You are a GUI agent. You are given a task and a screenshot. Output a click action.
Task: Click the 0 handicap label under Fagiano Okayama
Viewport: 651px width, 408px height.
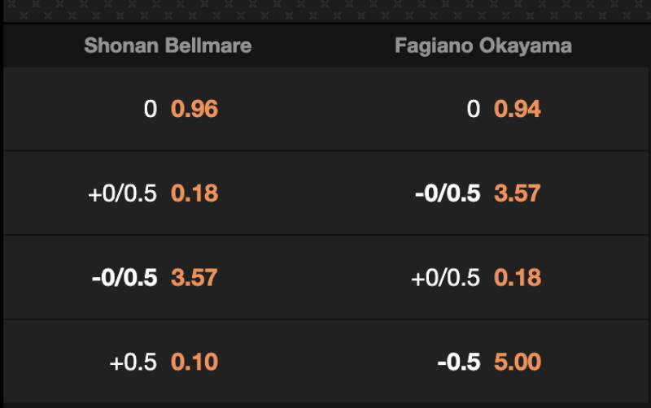pyautogui.click(x=474, y=109)
